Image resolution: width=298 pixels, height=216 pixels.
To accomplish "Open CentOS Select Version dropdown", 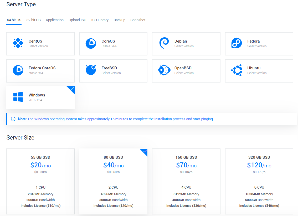I will (x=38, y=46).
